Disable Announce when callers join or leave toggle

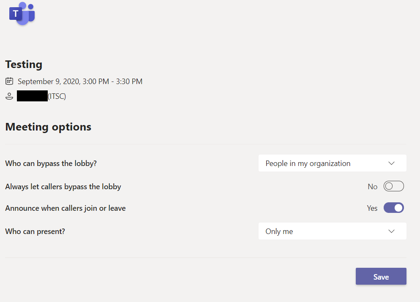click(x=393, y=208)
